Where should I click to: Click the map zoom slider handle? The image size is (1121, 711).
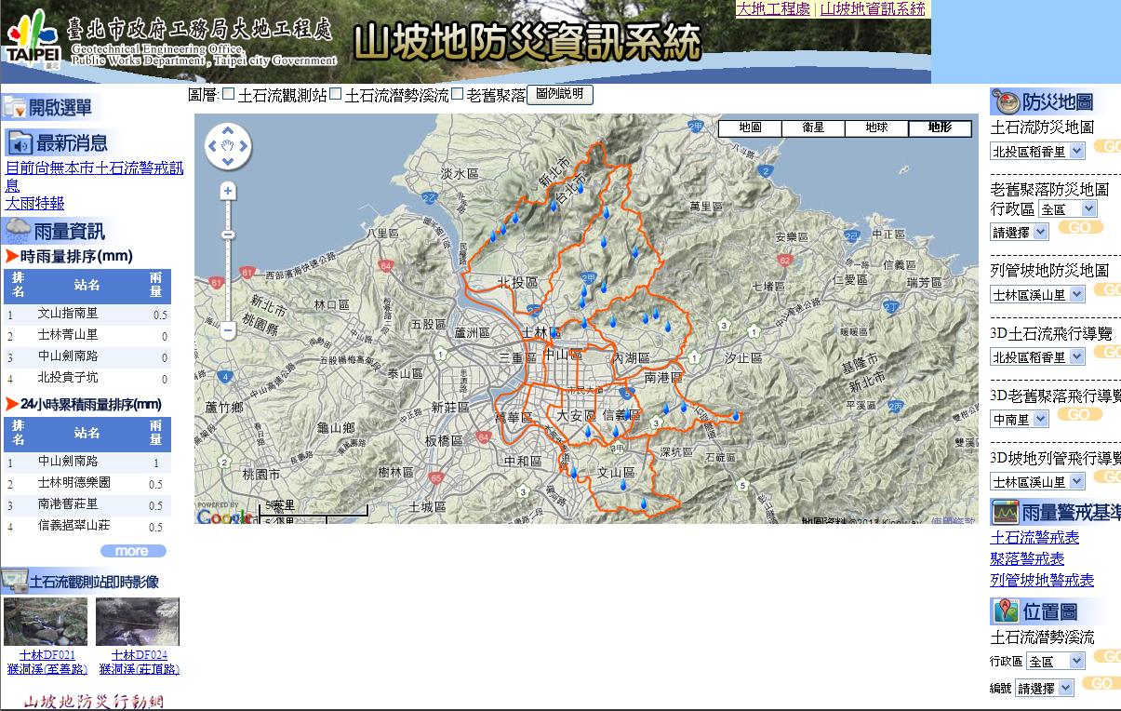[228, 235]
